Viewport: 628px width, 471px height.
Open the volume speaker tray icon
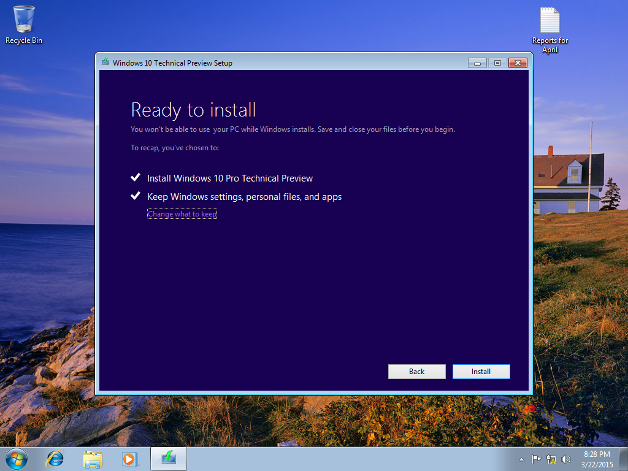566,459
